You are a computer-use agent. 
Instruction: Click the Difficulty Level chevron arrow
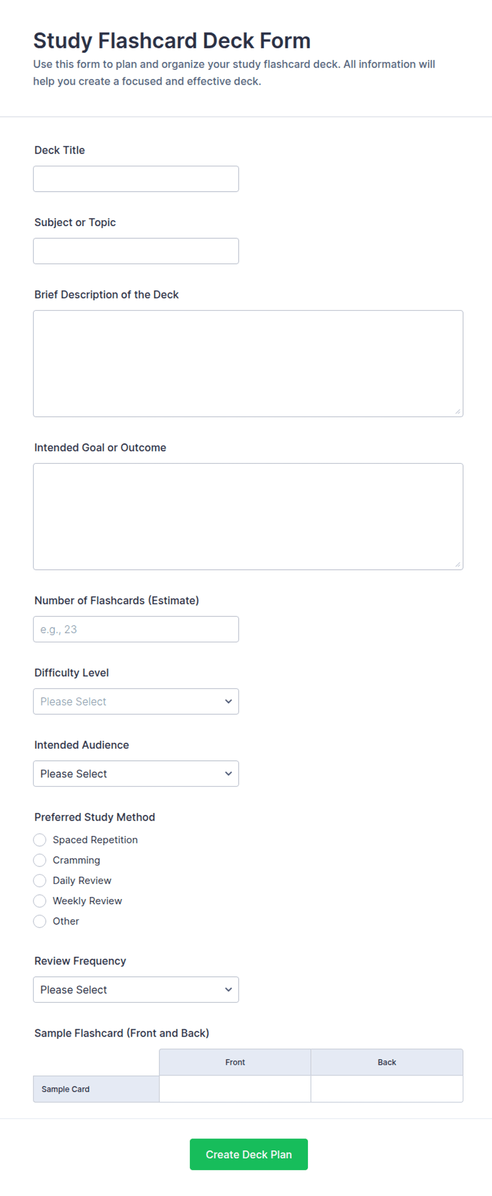[229, 702]
